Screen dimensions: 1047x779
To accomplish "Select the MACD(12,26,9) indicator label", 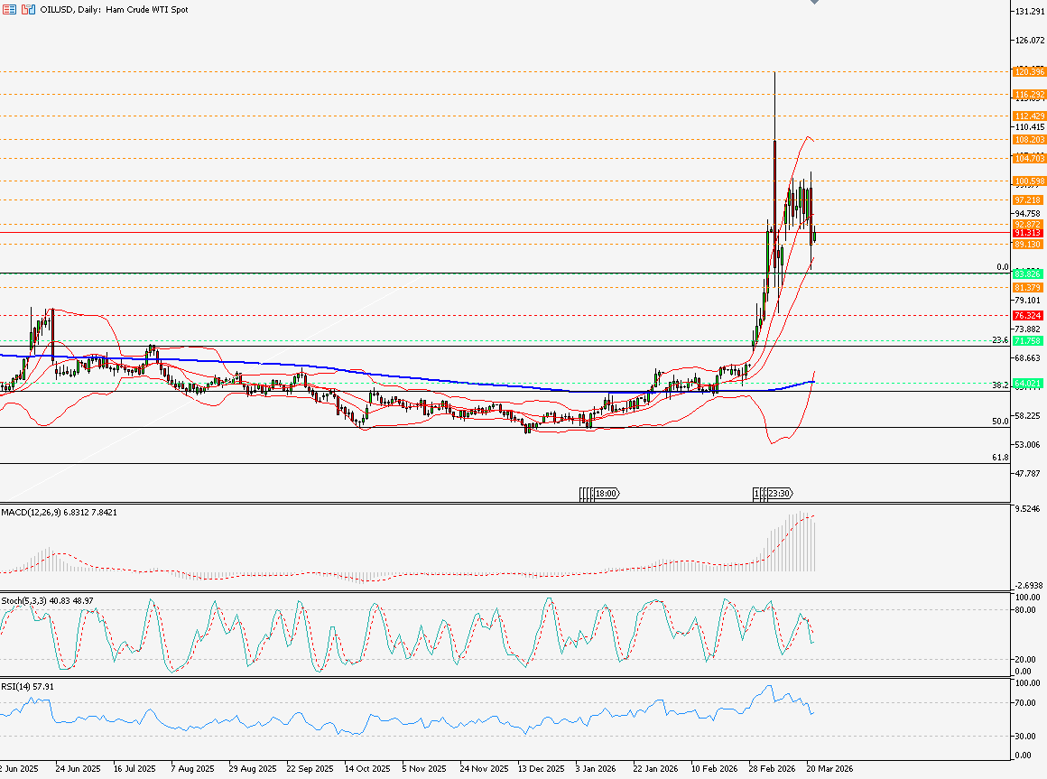I will pos(59,512).
